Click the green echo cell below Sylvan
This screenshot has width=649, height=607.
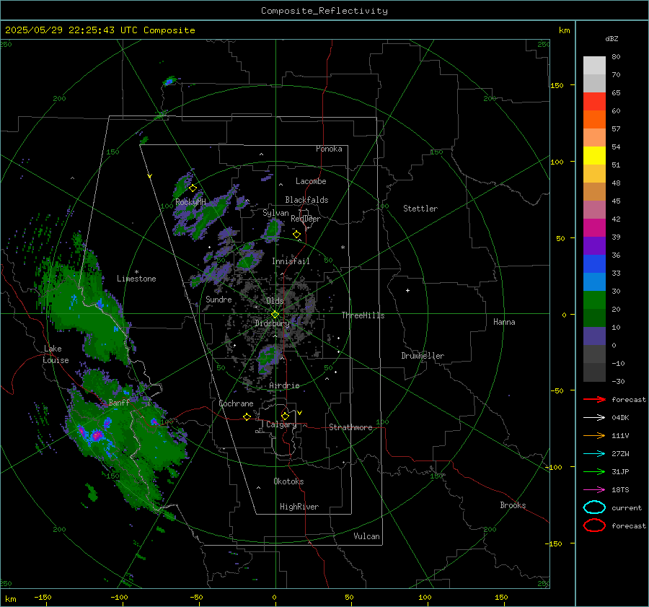273,230
